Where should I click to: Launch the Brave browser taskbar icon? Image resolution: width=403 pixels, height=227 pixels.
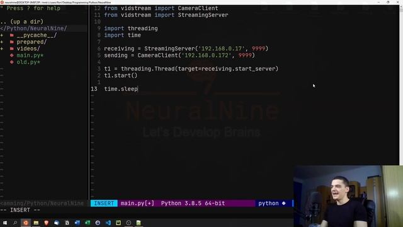[46, 223]
